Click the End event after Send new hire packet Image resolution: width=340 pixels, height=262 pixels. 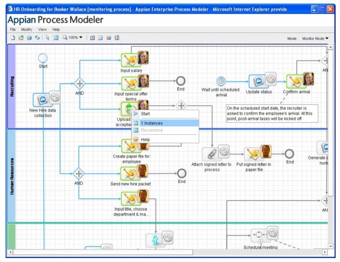coord(182,173)
